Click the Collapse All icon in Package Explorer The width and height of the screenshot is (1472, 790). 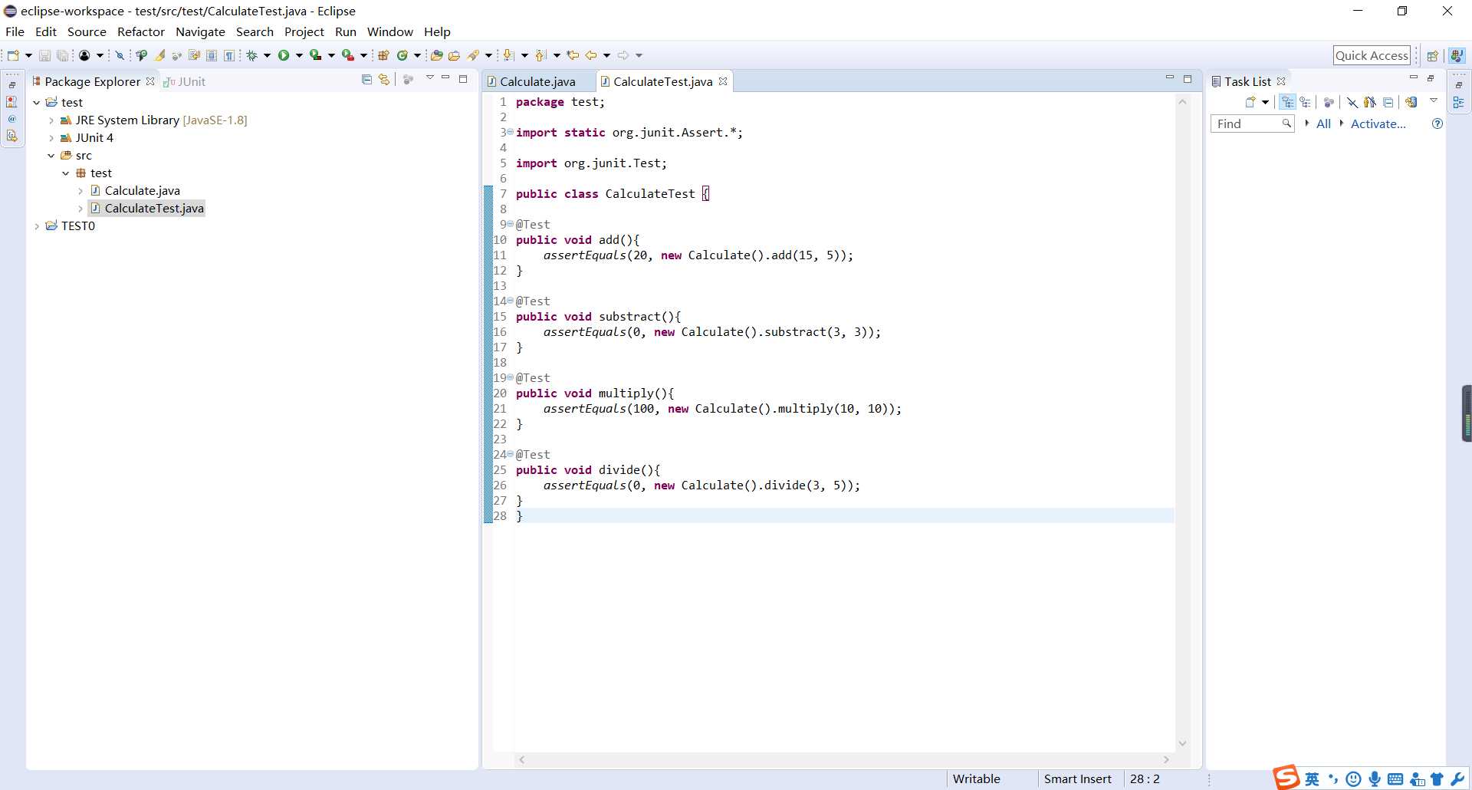coord(366,80)
